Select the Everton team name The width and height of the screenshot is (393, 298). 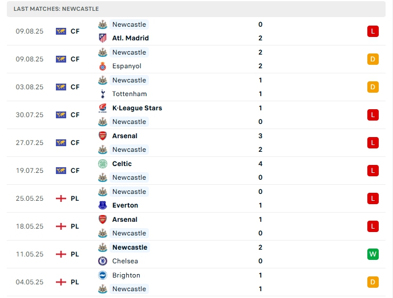point(125,205)
